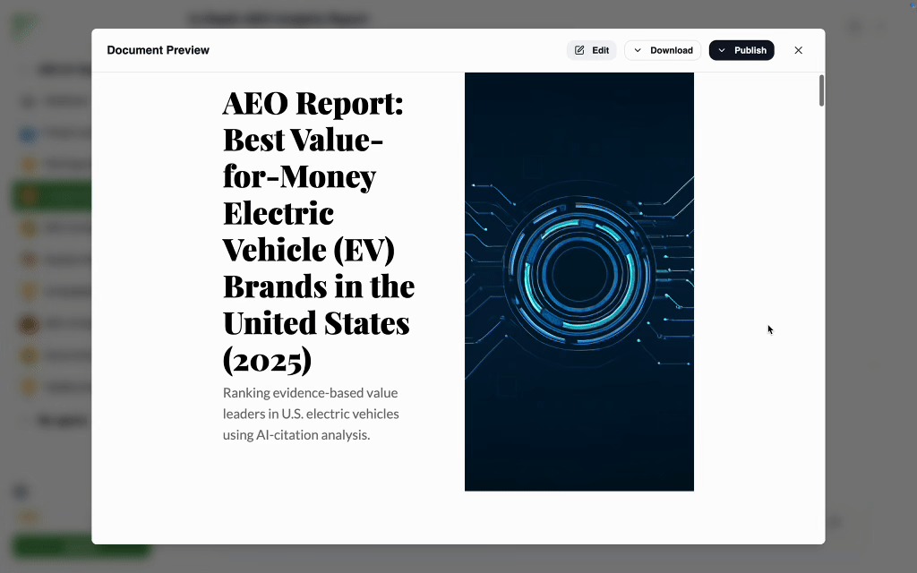The height and width of the screenshot is (573, 917).
Task: Expand the Download dropdown chevron
Action: 638,50
